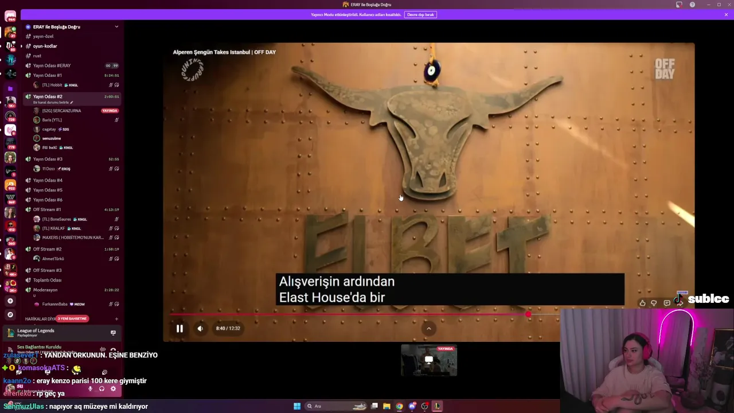Add channel with plus next to HARİKALAR DİYARI
This screenshot has height=413, width=734.
click(x=116, y=319)
